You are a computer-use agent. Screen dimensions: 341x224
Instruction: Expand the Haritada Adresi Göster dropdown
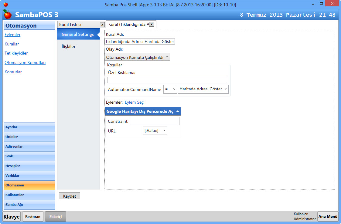pyautogui.click(x=203, y=89)
